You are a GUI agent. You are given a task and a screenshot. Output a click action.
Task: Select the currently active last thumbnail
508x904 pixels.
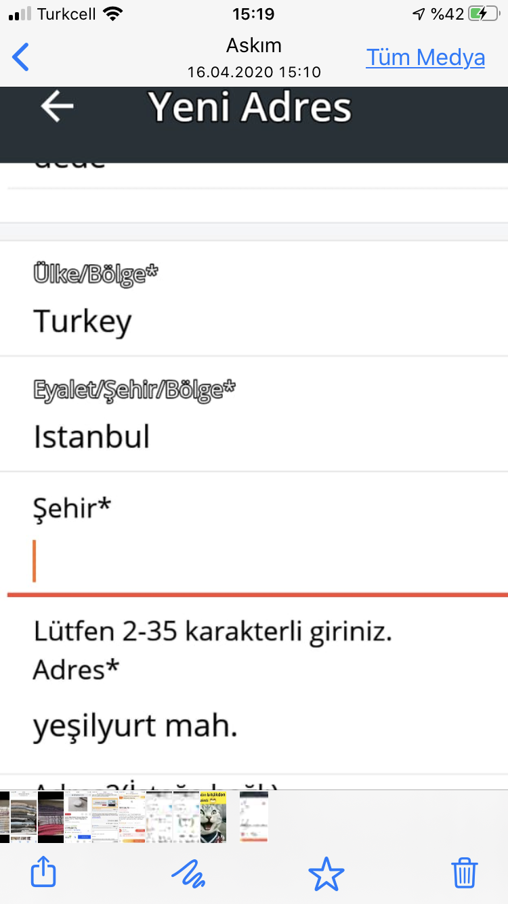pyautogui.click(x=254, y=817)
